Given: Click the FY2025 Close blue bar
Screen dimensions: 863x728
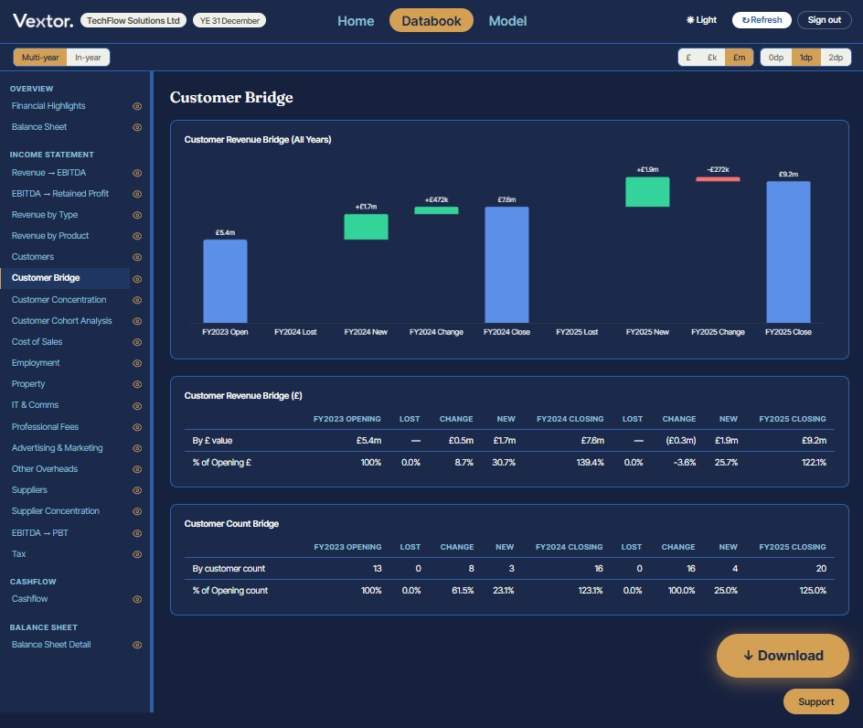Looking at the screenshot, I should click(788, 252).
